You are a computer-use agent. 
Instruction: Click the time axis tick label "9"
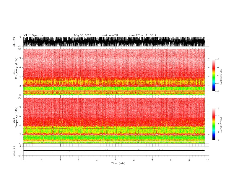pos(189,160)
